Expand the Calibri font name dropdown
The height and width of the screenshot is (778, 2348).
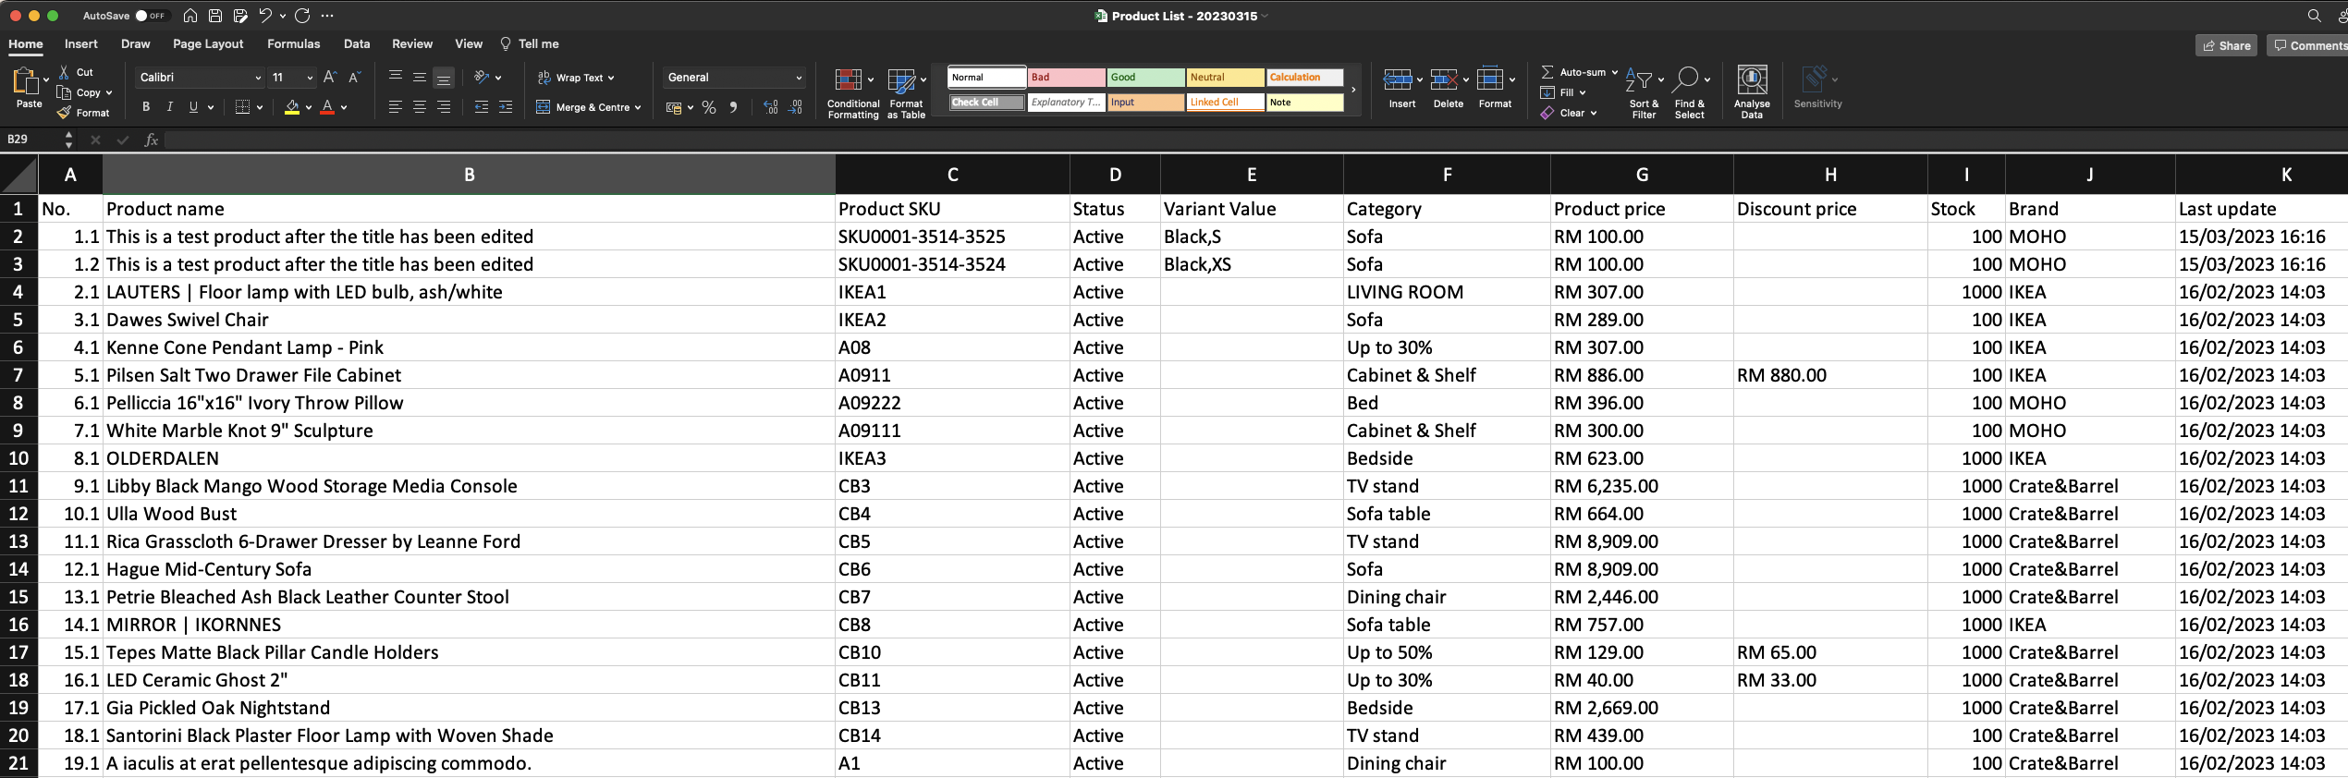point(258,78)
